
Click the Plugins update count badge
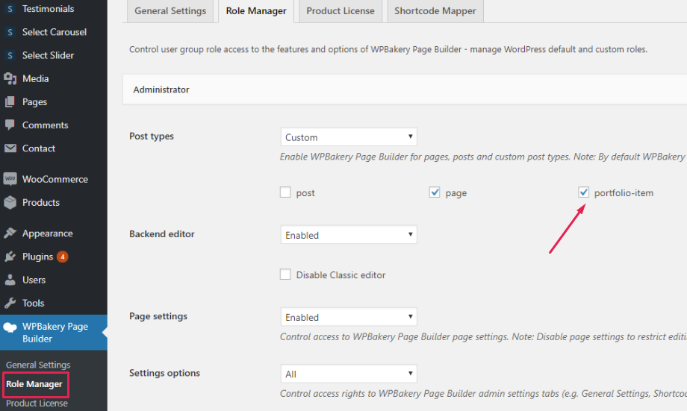[x=63, y=257]
